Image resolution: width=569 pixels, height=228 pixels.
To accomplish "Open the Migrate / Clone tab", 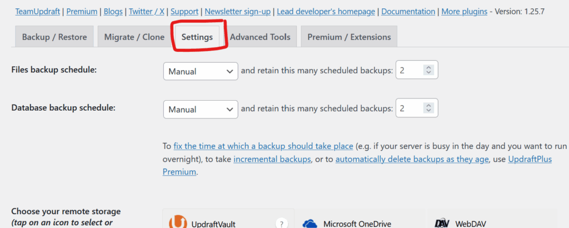I will (x=134, y=37).
